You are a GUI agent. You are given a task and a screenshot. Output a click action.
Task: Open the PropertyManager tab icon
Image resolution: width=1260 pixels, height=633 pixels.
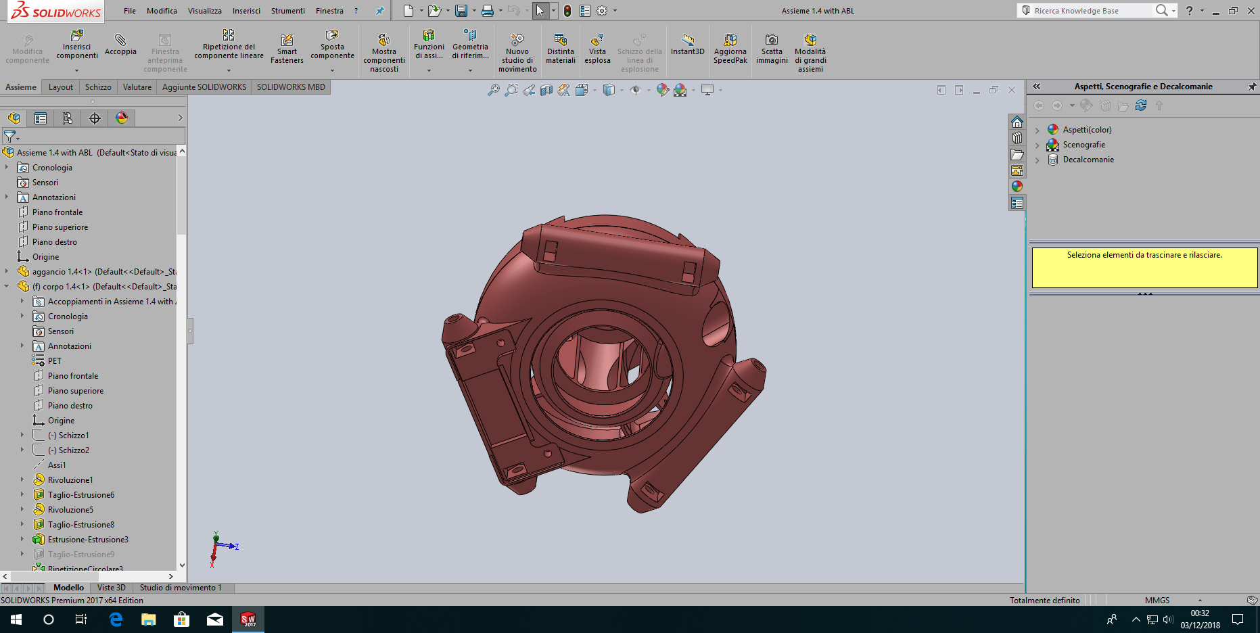coord(41,118)
